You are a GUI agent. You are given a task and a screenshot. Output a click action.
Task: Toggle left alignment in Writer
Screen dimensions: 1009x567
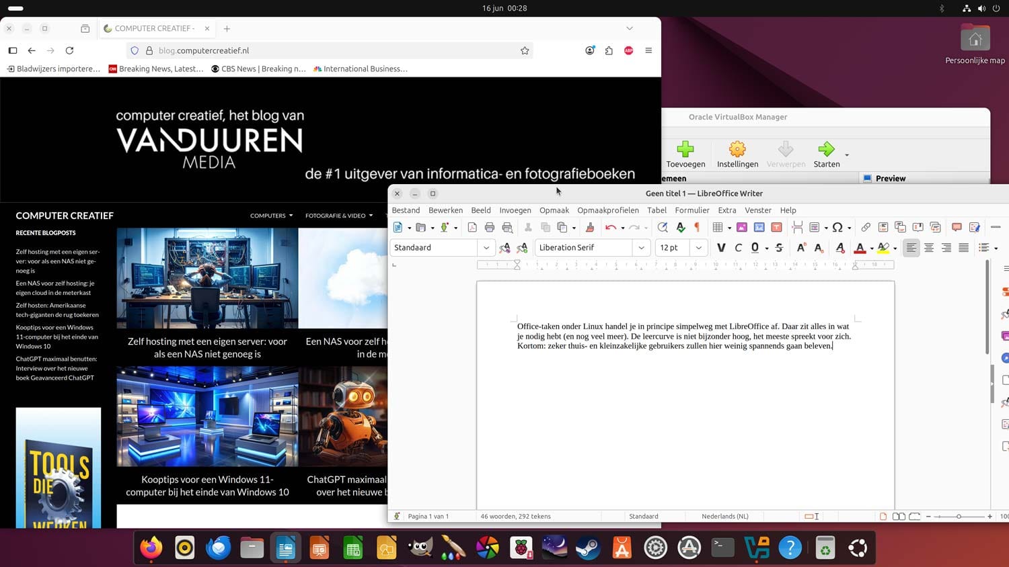click(x=911, y=248)
